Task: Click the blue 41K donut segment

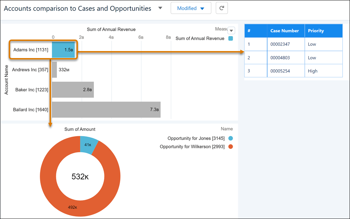Action: [89, 145]
